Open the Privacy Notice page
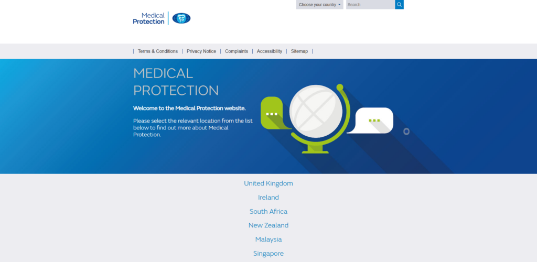This screenshot has width=537, height=262. (x=201, y=51)
